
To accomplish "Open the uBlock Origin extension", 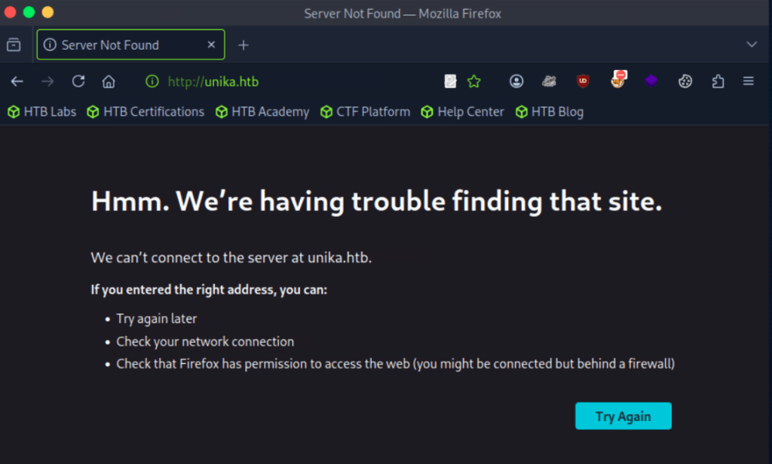I will point(583,81).
